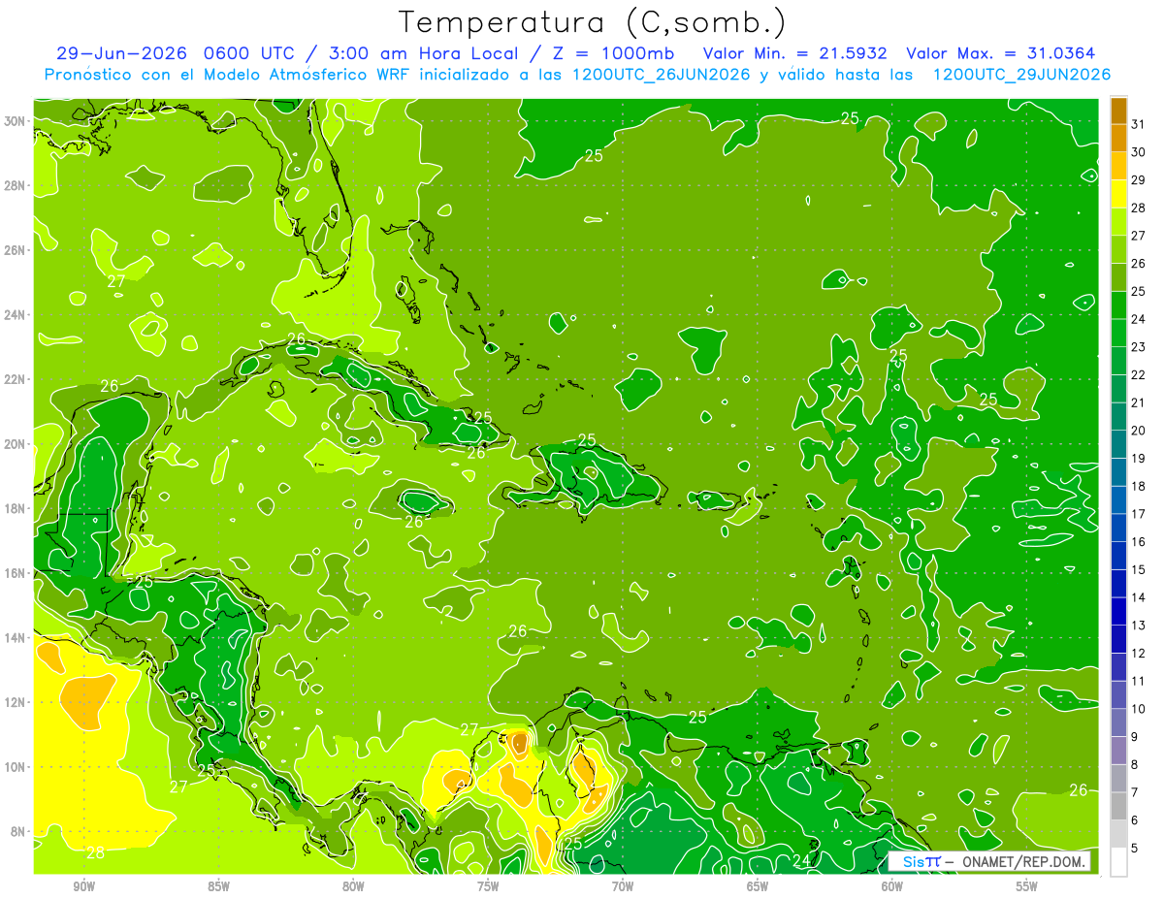
Task: Click the 80W longitude axis label
Action: point(353,886)
